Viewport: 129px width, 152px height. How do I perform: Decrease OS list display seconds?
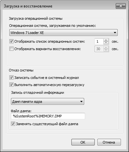[x=106, y=43]
